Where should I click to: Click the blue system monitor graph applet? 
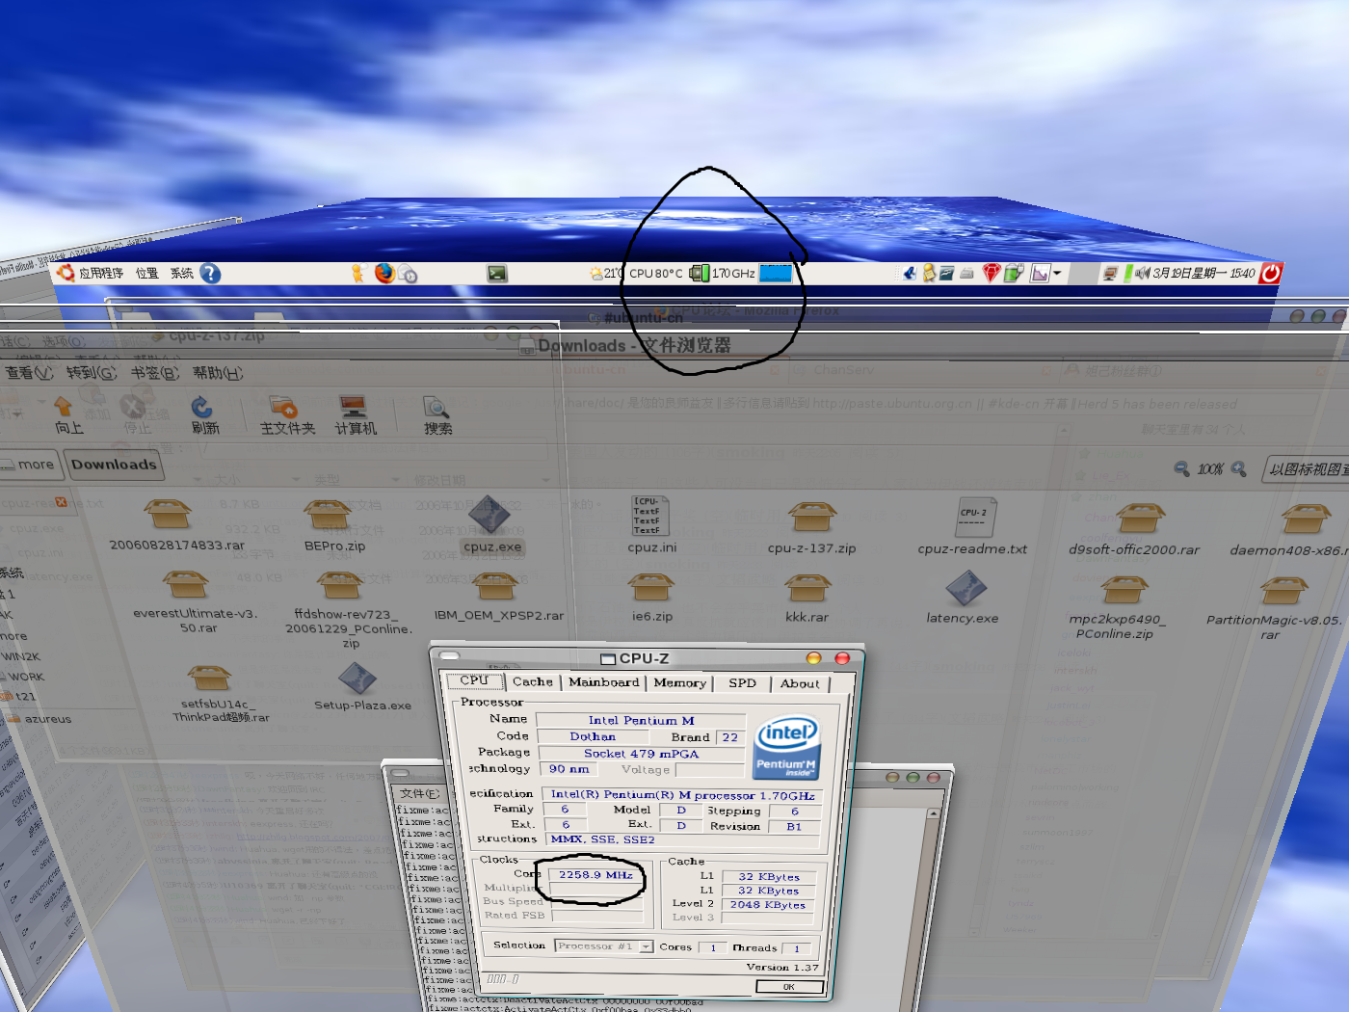(776, 274)
